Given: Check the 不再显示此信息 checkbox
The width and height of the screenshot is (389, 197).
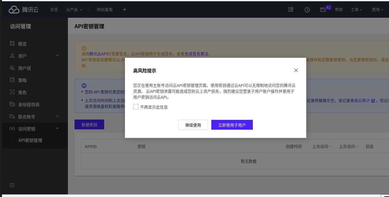Looking at the screenshot, I should 136,107.
